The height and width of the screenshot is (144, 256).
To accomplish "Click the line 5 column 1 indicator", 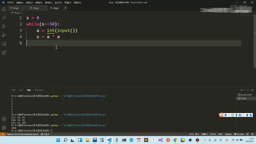I will [194, 134].
